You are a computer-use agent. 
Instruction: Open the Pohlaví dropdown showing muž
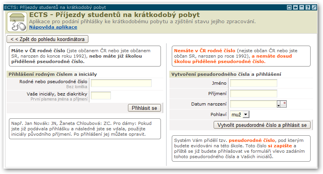pyautogui.click(x=240, y=114)
